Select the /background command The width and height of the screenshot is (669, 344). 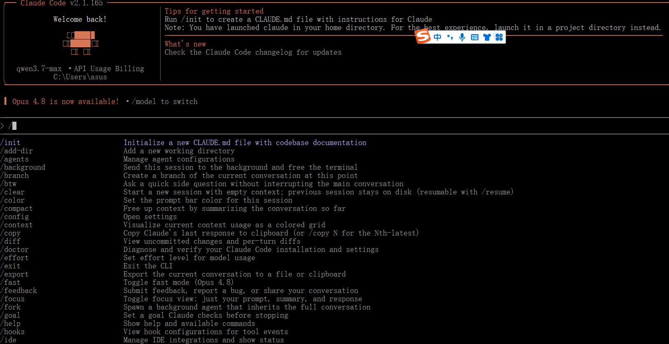point(23,167)
